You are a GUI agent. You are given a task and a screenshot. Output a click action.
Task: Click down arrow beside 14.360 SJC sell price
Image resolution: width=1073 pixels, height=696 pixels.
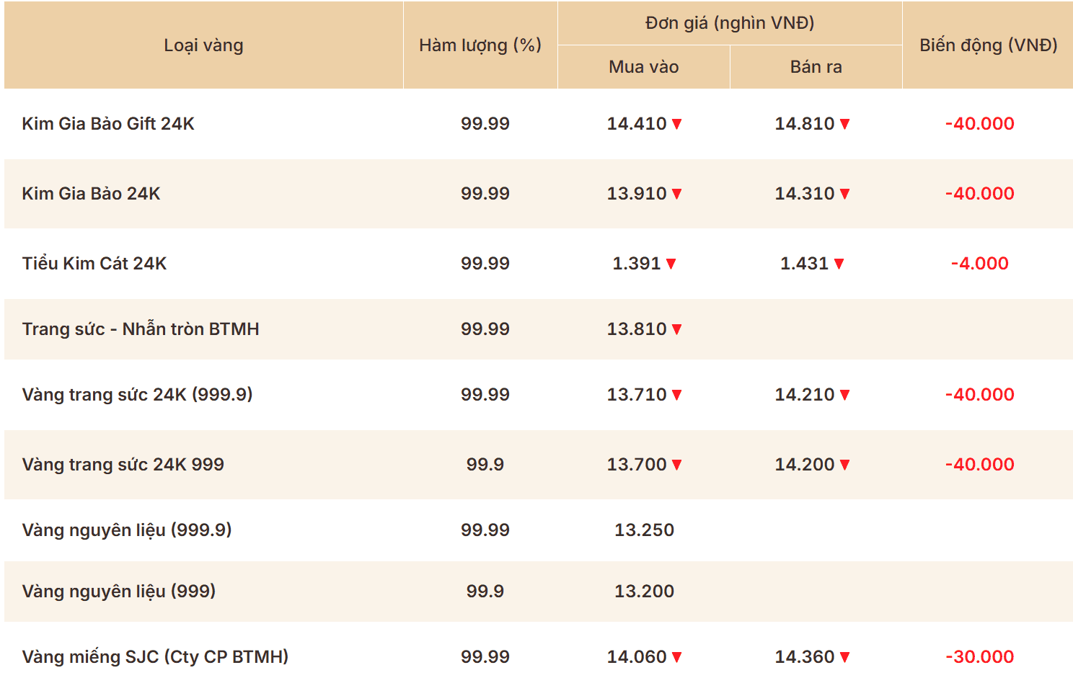tap(844, 657)
